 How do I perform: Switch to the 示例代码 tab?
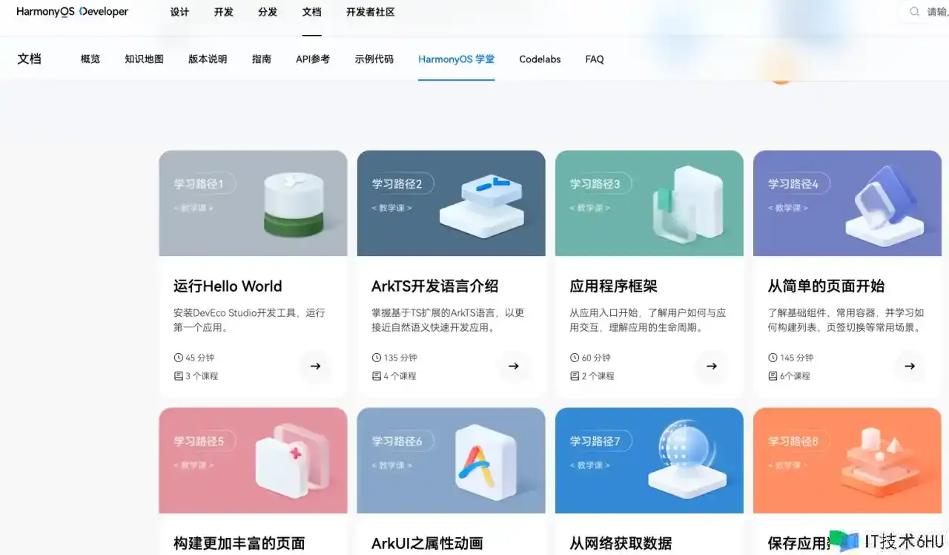click(374, 59)
